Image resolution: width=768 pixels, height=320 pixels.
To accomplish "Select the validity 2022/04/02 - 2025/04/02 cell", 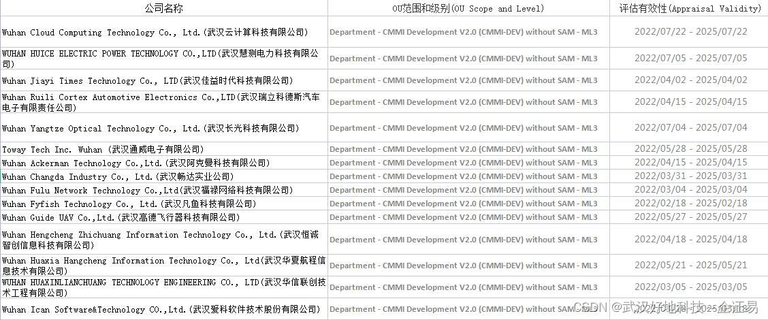I will (689, 80).
